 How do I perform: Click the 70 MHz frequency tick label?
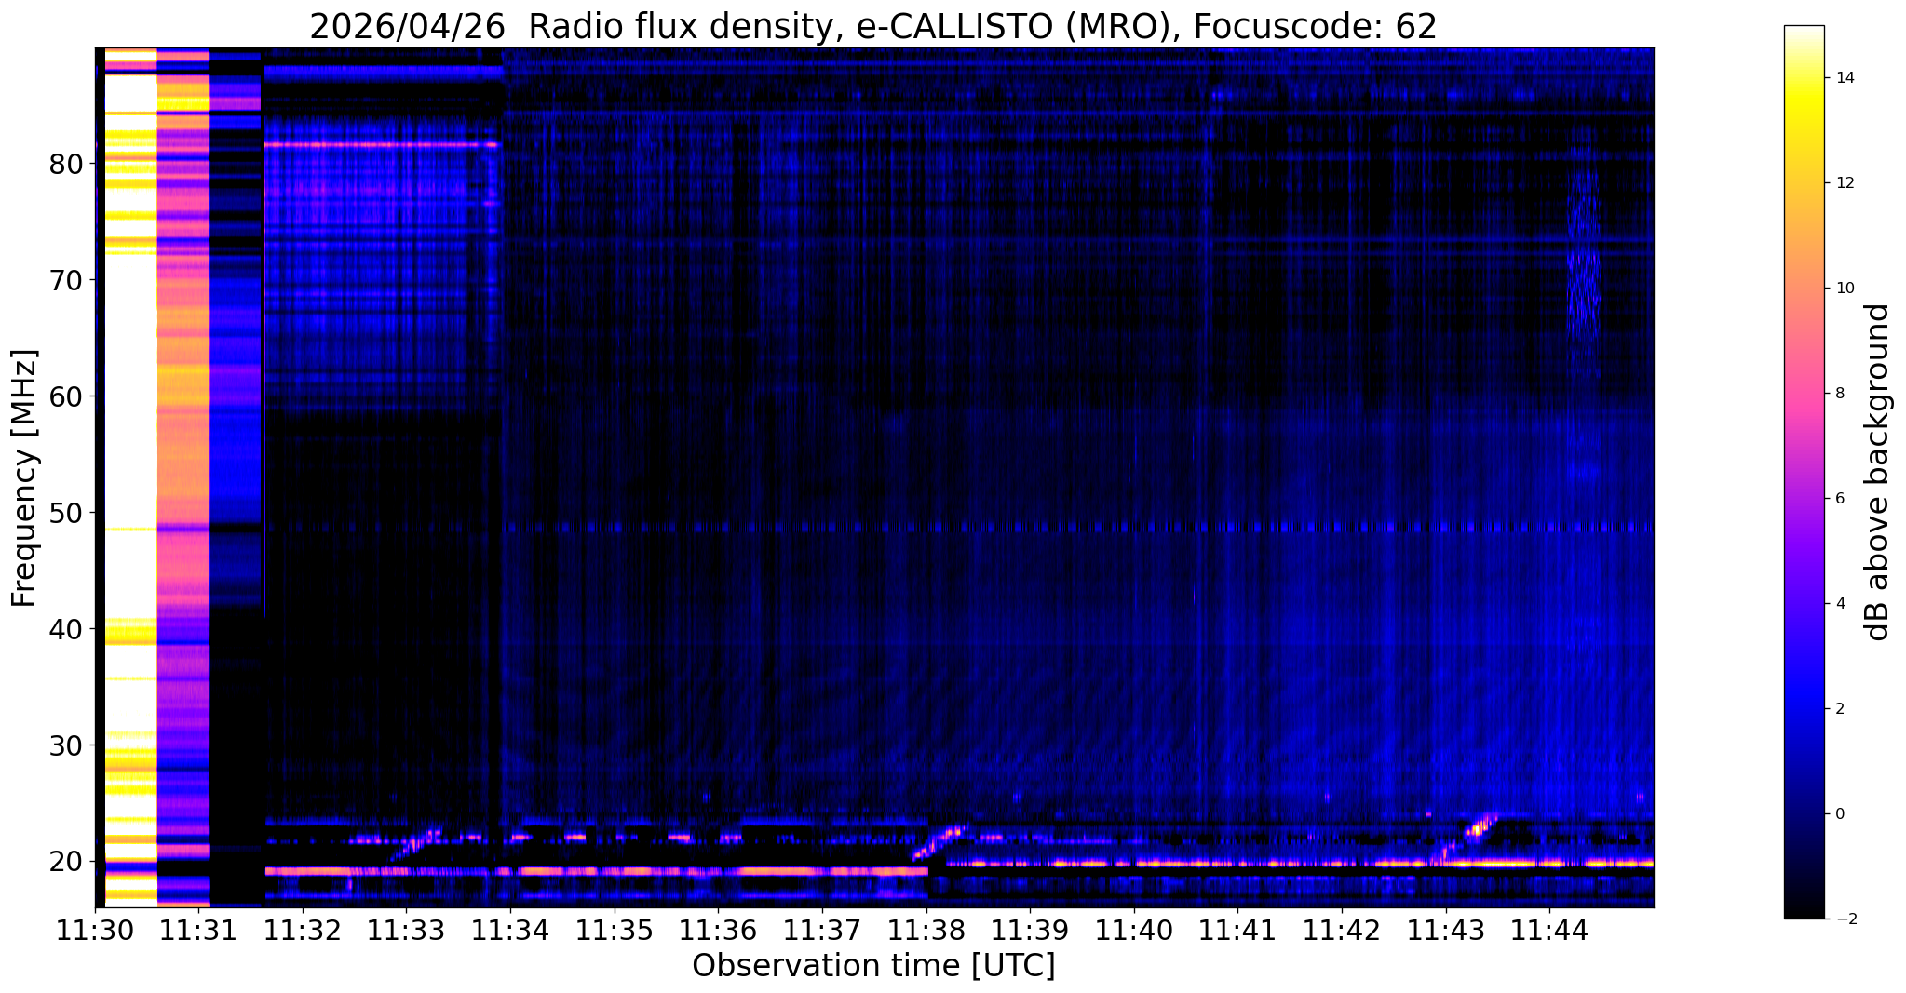pos(65,280)
